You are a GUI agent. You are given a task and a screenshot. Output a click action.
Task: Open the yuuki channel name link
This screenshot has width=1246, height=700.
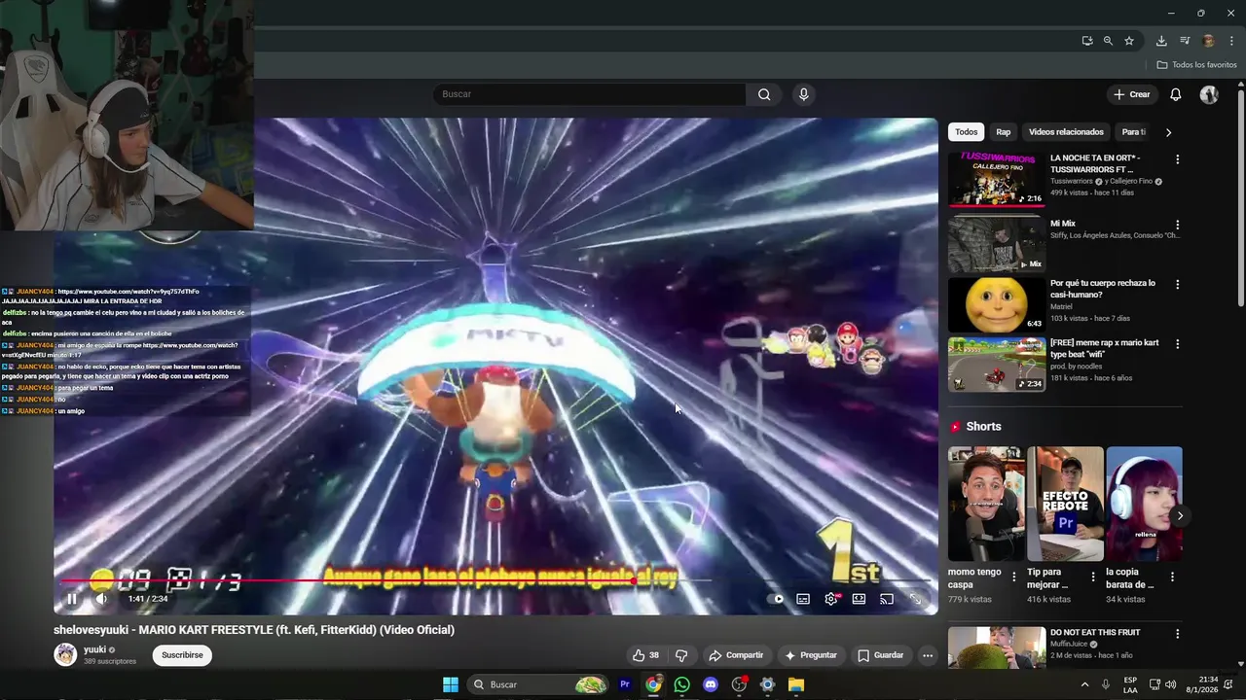(94, 649)
